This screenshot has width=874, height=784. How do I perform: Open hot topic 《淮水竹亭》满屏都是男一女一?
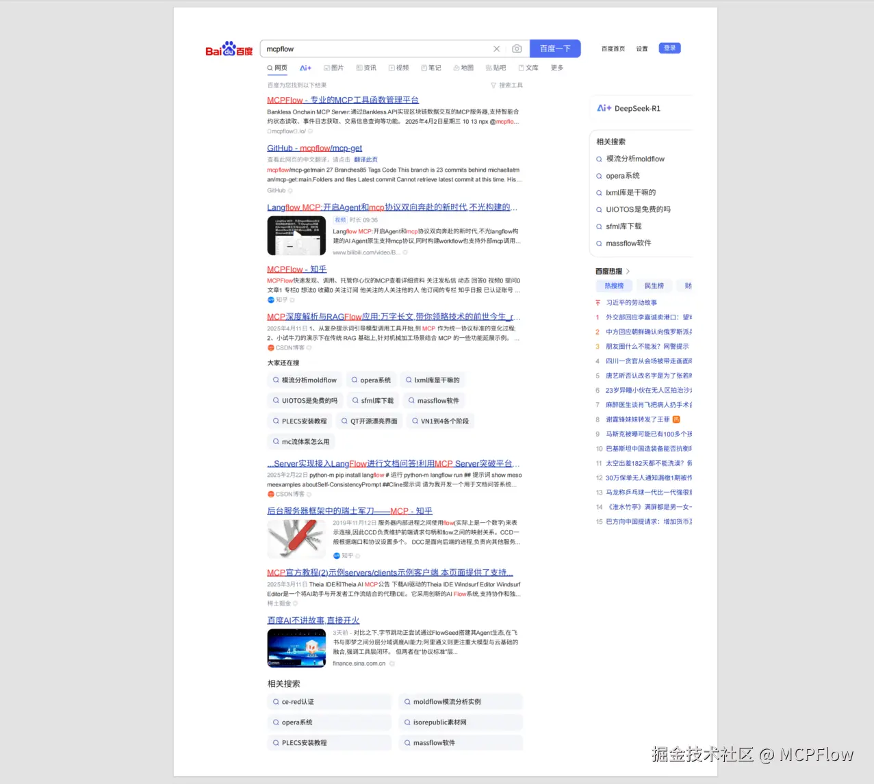649,507
